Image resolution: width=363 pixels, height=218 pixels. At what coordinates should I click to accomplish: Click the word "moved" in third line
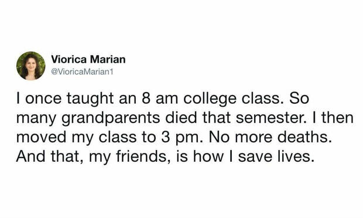click(x=41, y=137)
